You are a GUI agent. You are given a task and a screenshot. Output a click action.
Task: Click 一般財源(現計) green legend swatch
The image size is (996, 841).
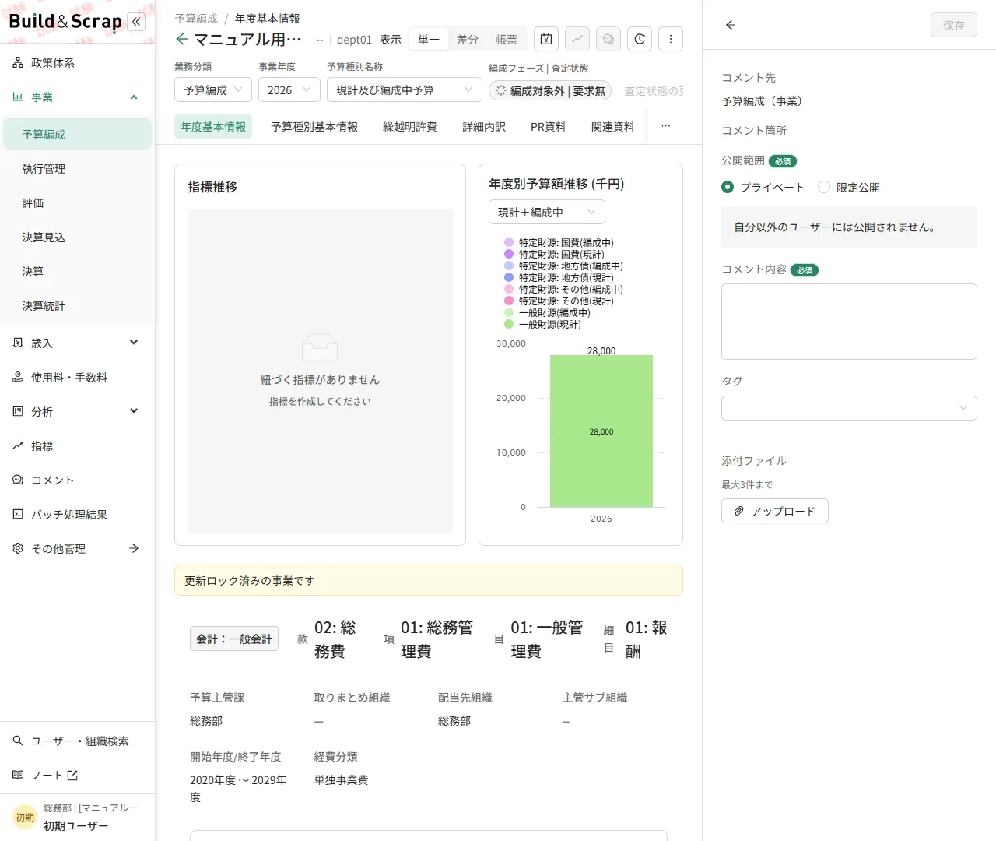(509, 325)
